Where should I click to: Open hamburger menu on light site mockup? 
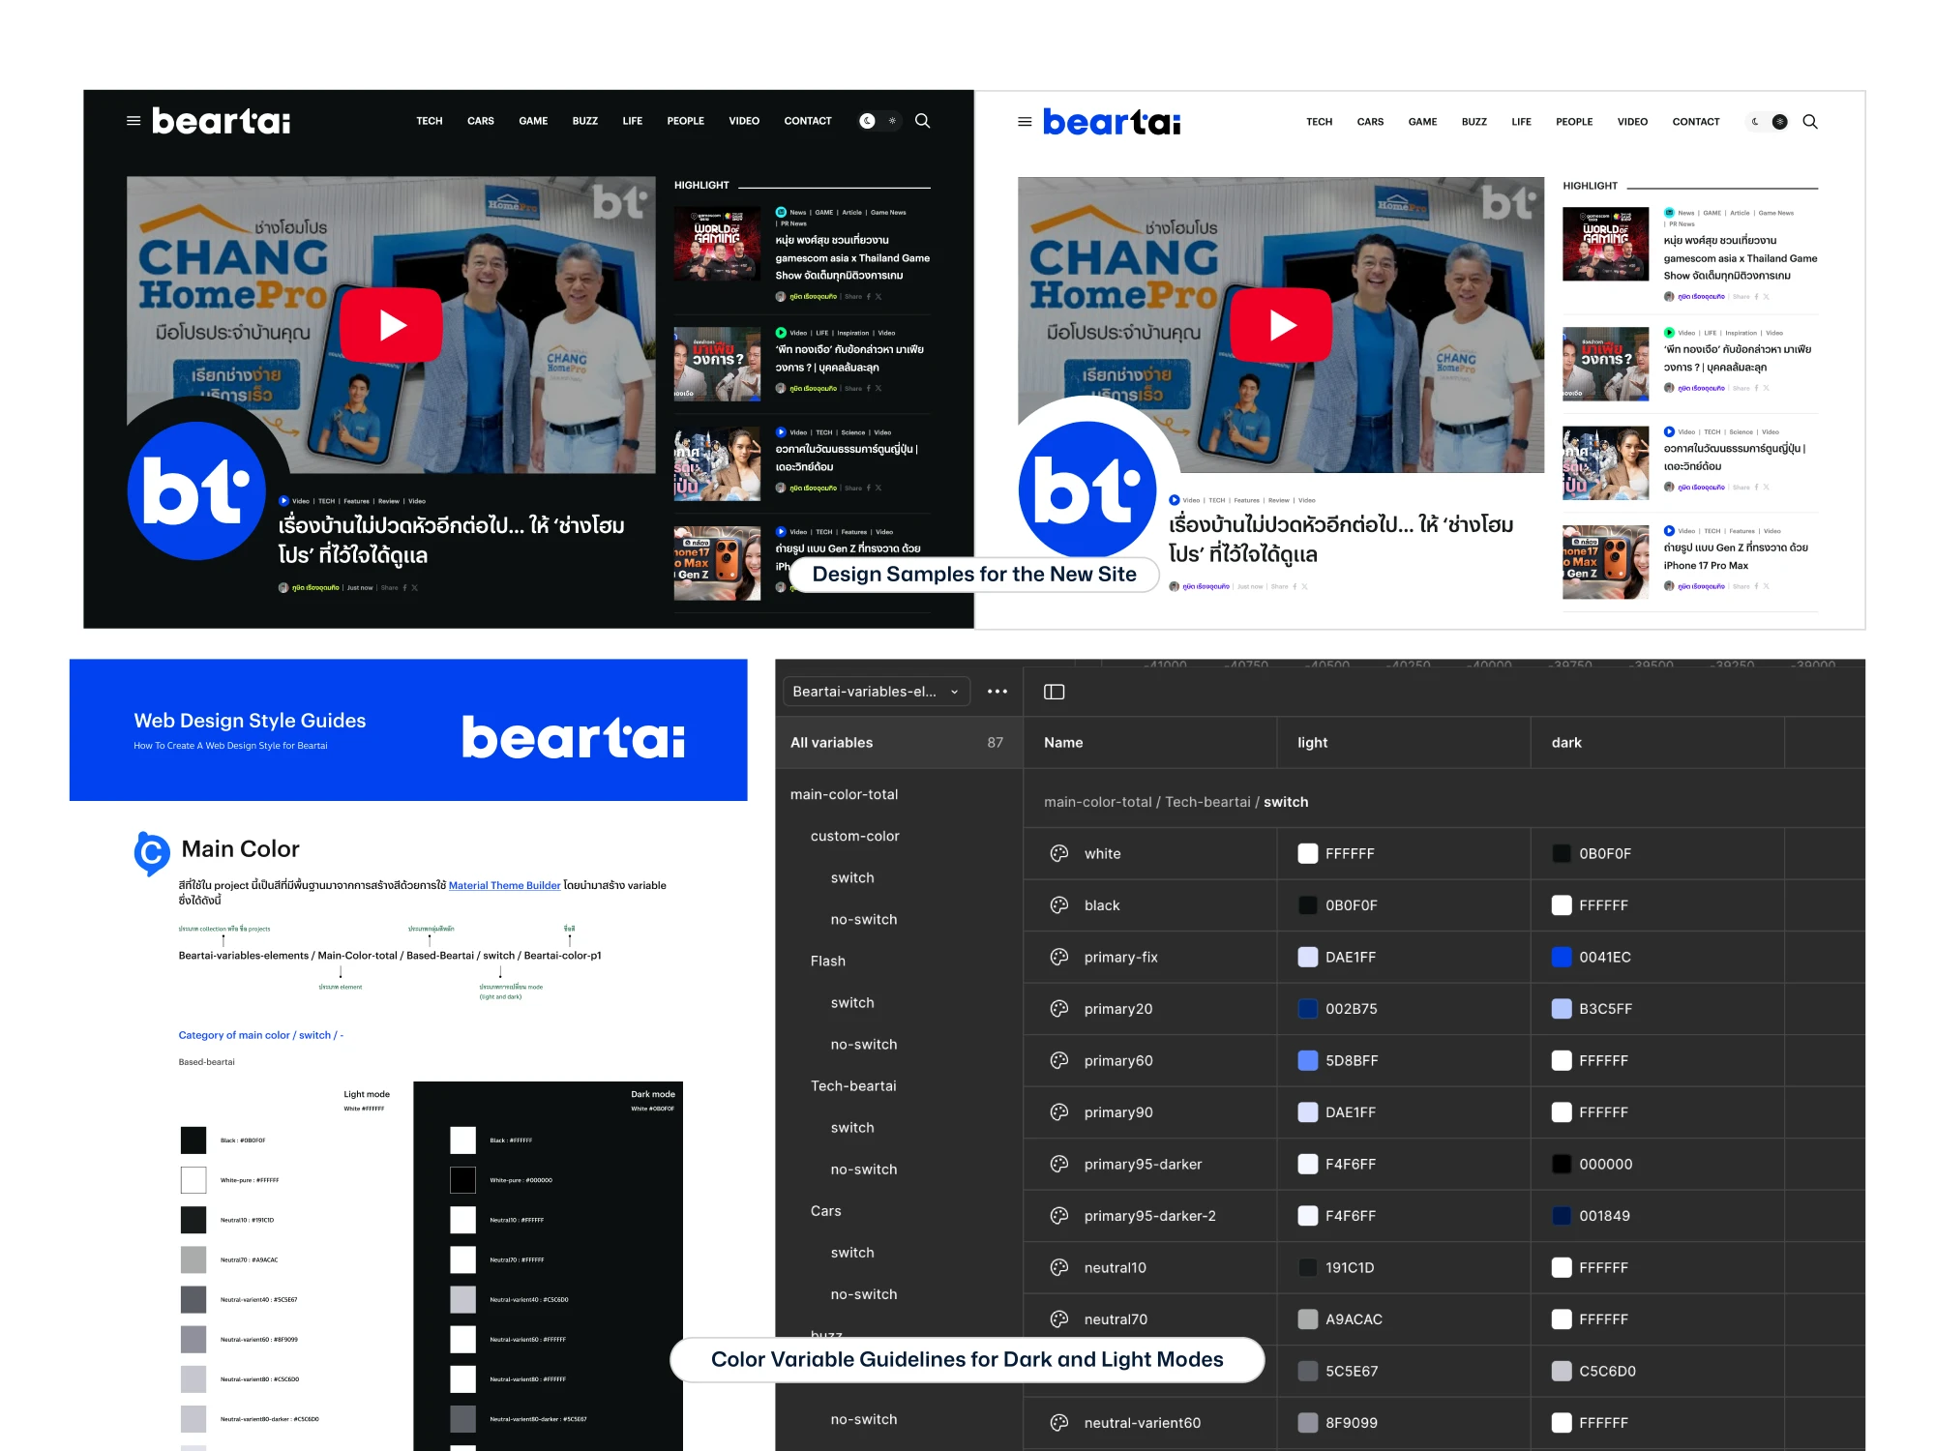(1025, 122)
